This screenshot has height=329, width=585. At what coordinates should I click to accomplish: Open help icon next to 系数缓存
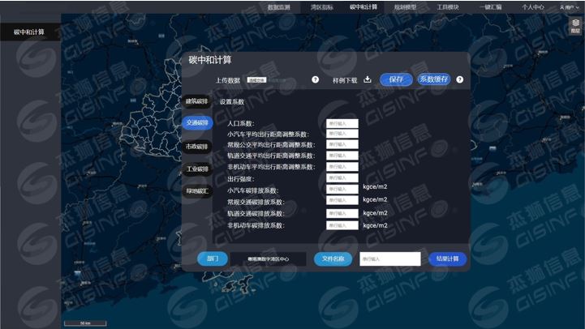point(459,79)
